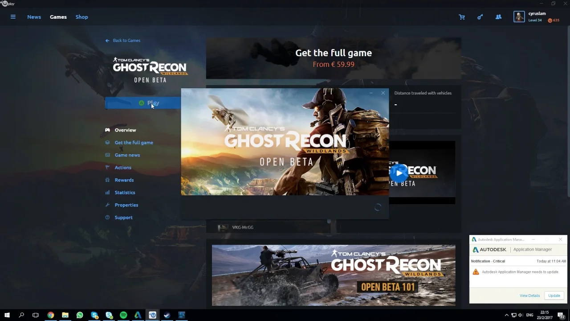
Task: Minimize the Ghost Recon launcher splash window
Action: tap(371, 93)
